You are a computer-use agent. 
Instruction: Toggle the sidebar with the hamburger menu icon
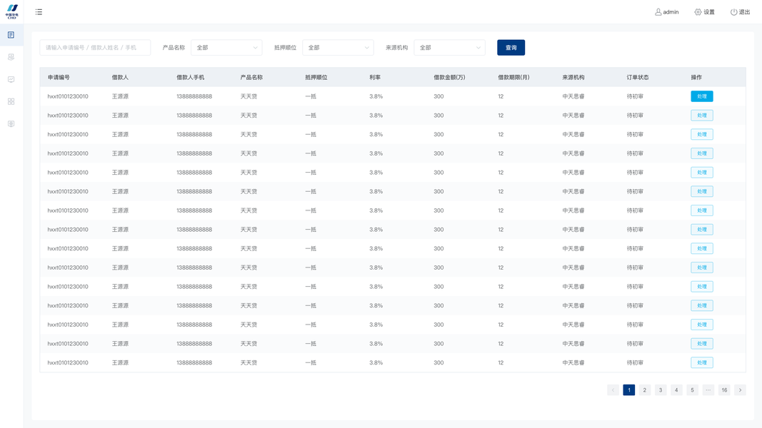tap(39, 11)
